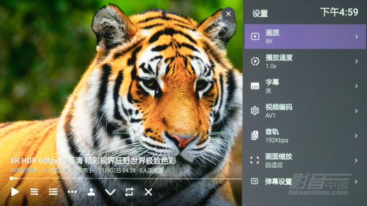Click the 播放速度 speed dial icon
Viewport: 367px width, 206px height.
tap(255, 61)
